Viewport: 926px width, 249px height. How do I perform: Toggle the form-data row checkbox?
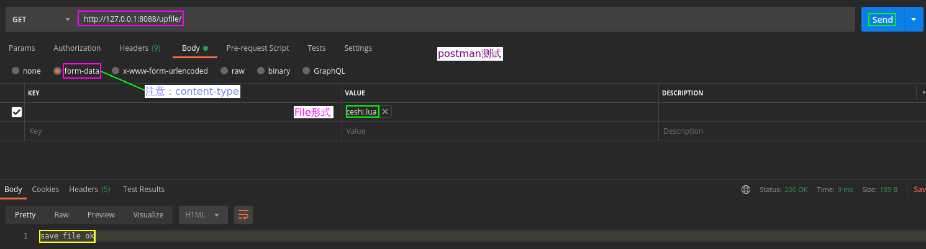(x=17, y=112)
